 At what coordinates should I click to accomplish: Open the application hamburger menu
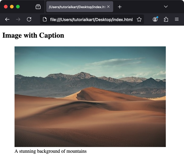tap(177, 19)
